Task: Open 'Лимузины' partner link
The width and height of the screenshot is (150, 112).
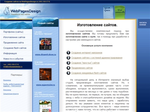Action: coord(7,90)
